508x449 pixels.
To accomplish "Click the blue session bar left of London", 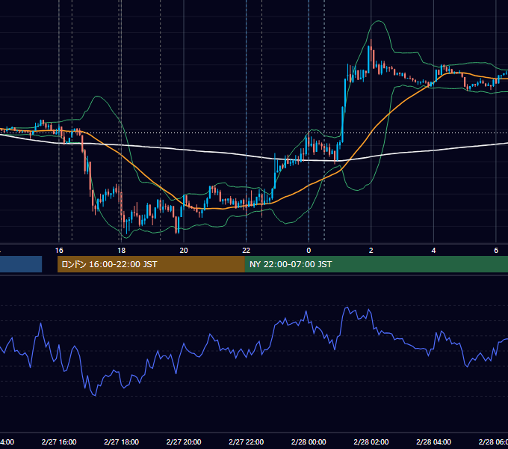I will [x=21, y=264].
